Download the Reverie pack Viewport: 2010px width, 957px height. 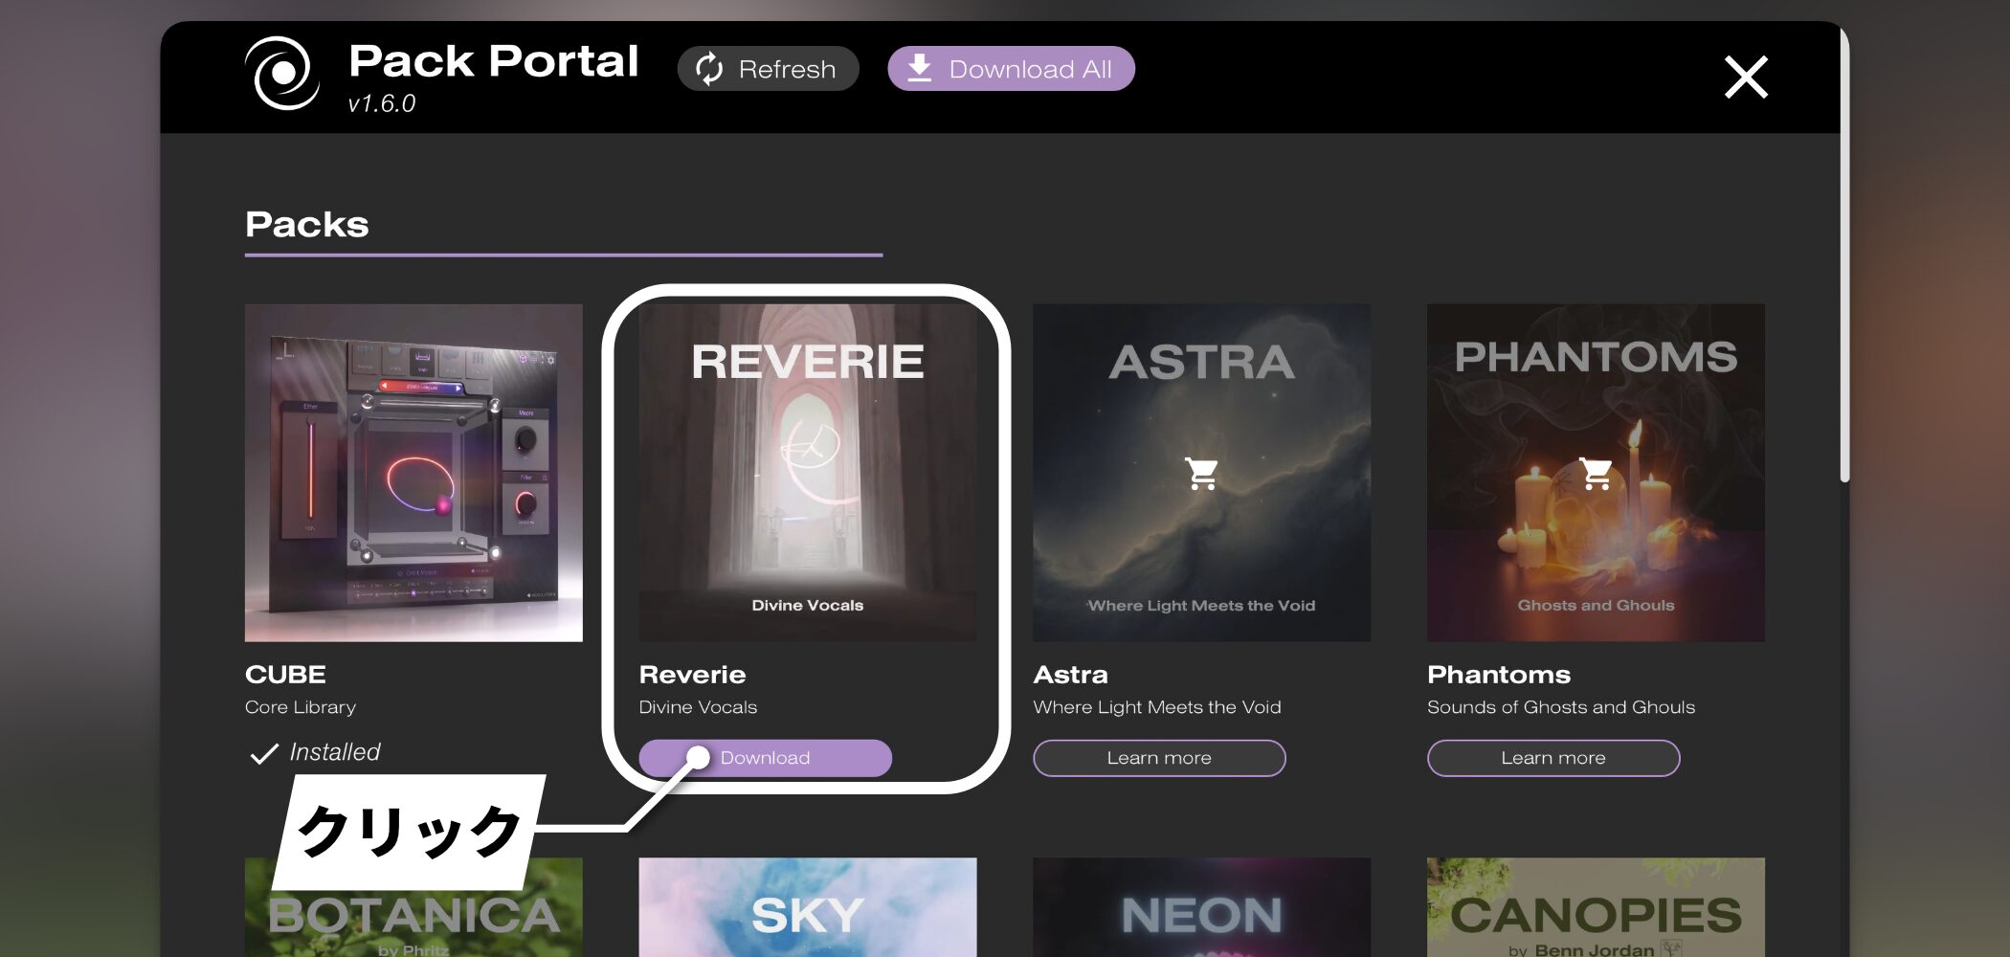click(x=765, y=758)
